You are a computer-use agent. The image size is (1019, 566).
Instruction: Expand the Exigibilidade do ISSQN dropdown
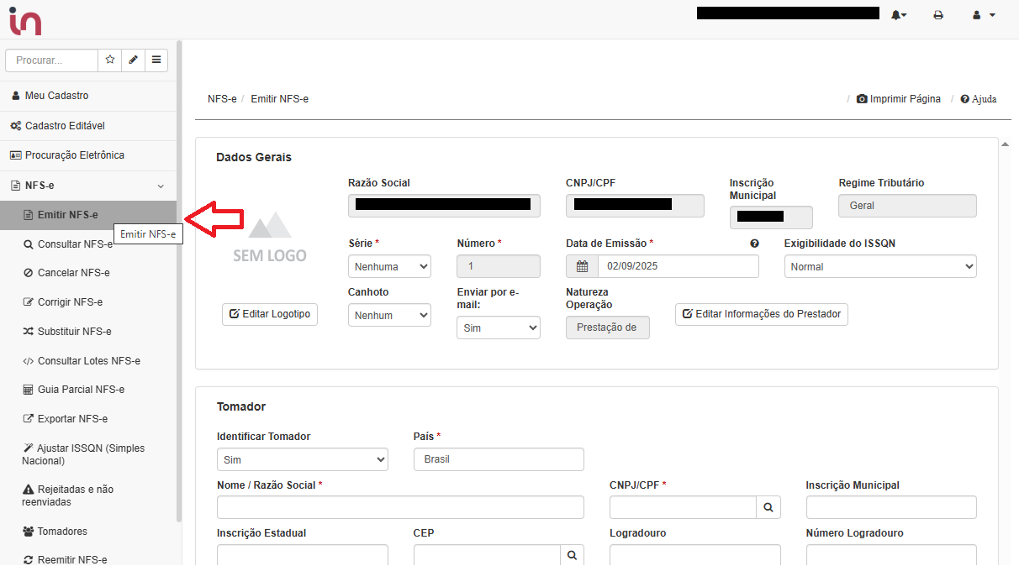pos(879,267)
